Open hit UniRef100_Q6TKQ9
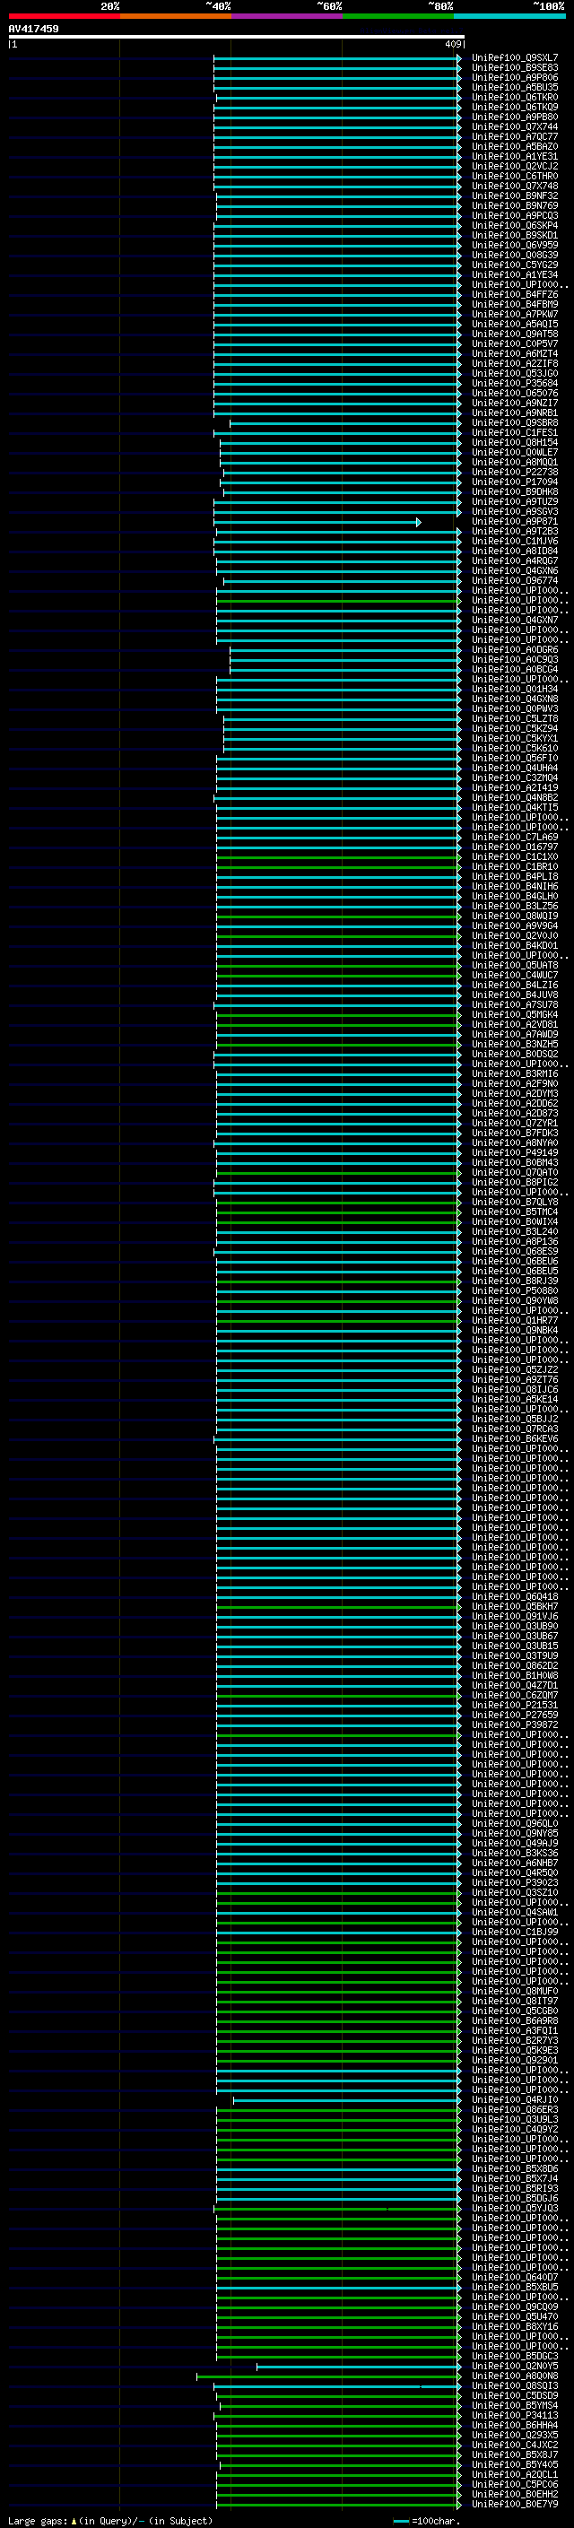Image resolution: width=574 pixels, height=2528 pixels. tap(515, 107)
